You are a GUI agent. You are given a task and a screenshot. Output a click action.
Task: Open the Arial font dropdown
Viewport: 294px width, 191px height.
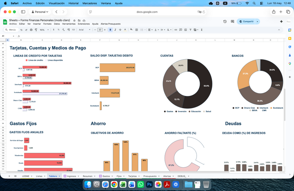[x=85, y=30]
